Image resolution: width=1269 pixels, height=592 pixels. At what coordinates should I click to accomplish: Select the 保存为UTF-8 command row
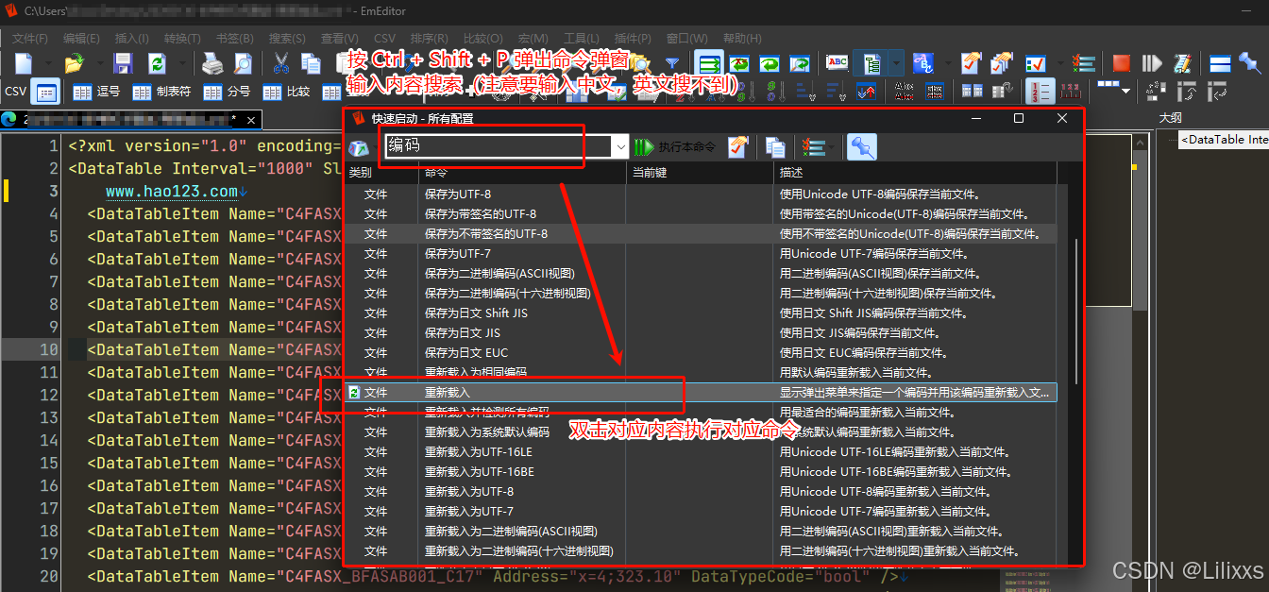(701, 194)
